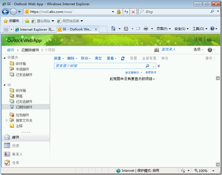The width and height of the screenshot is (222, 175).
Task: Click Bing search magnifier icon
Action: coord(212,11)
